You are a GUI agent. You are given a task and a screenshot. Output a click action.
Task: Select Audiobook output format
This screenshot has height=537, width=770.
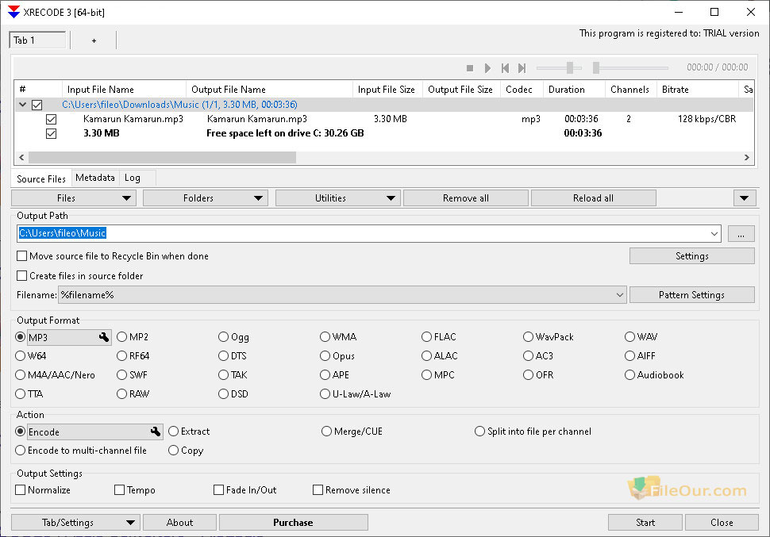629,375
